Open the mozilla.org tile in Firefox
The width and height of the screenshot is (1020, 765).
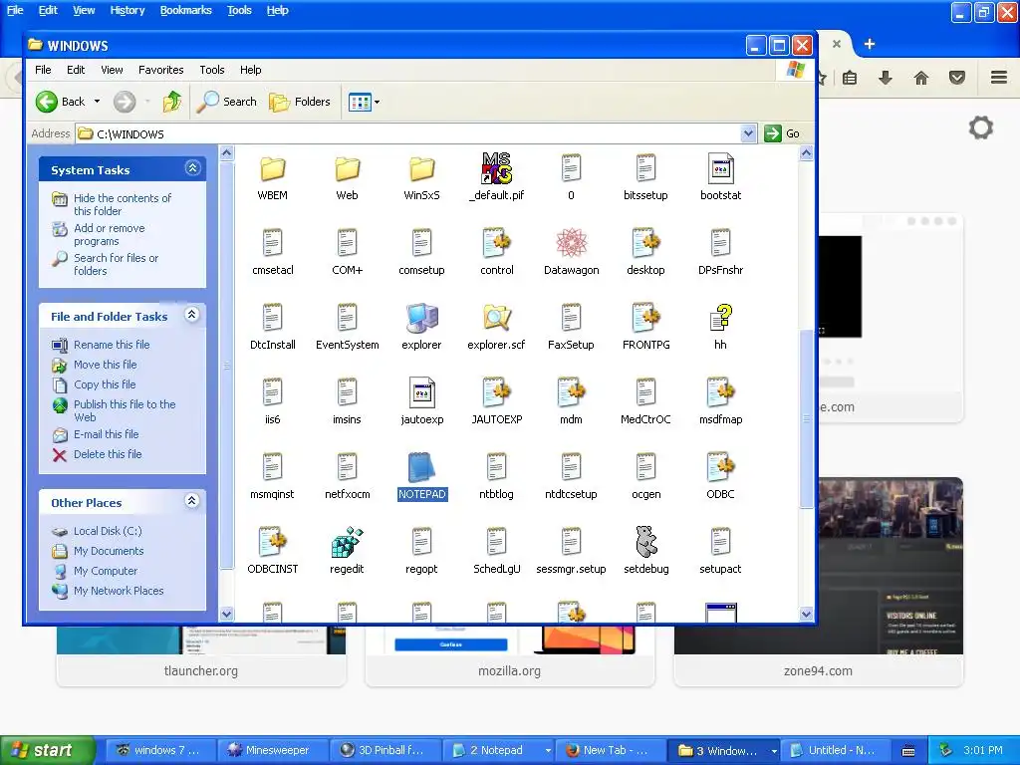pyautogui.click(x=509, y=655)
